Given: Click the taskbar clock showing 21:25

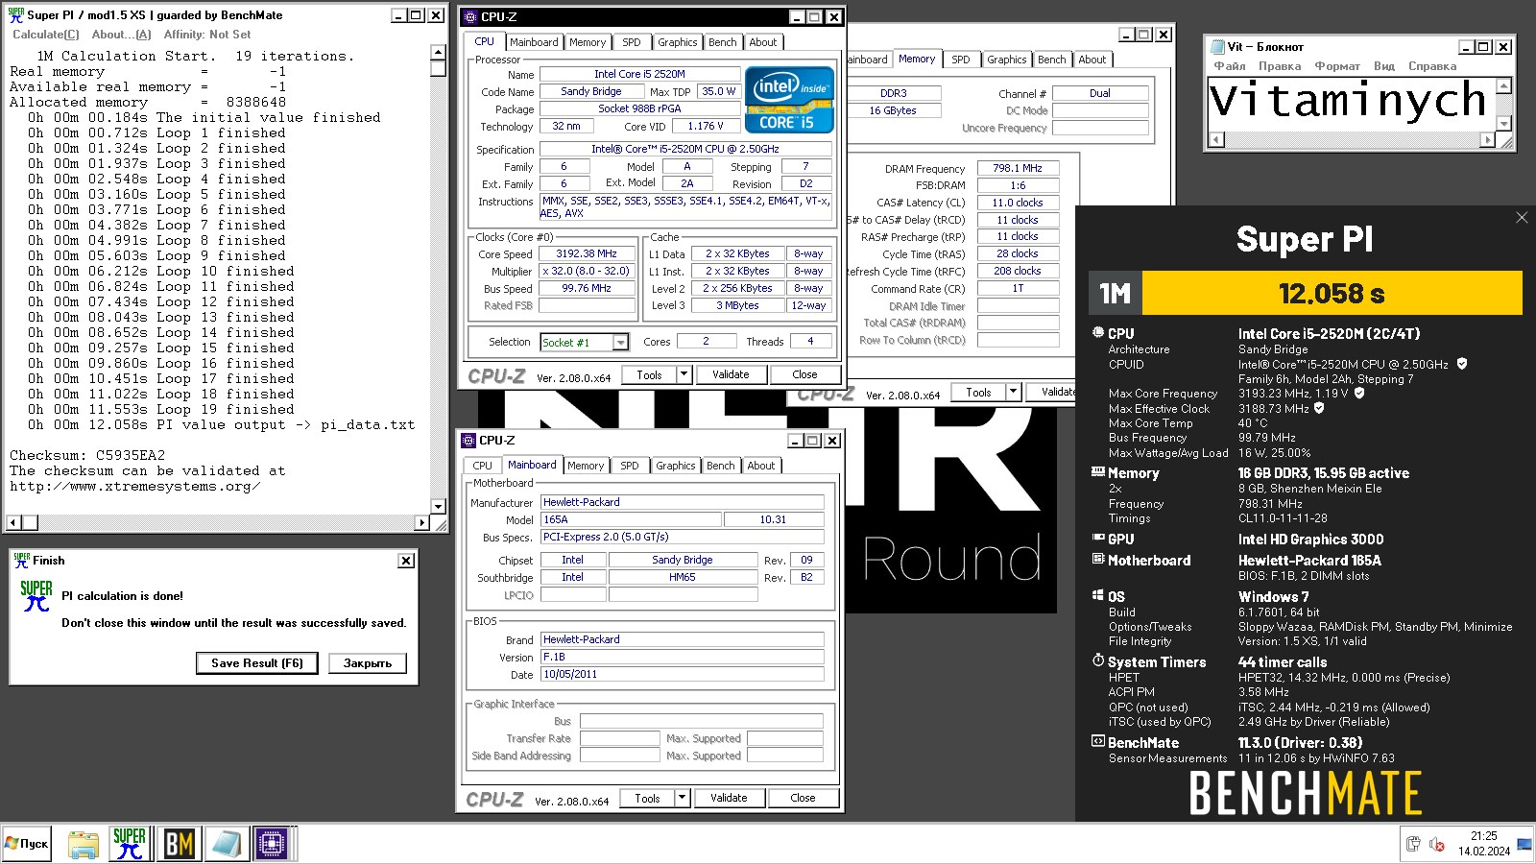Looking at the screenshot, I should 1484,836.
